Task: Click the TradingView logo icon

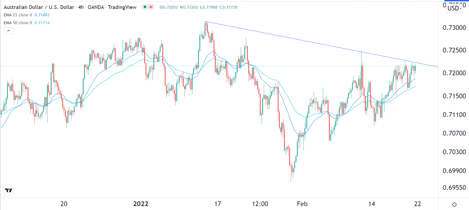Action: tap(9, 190)
